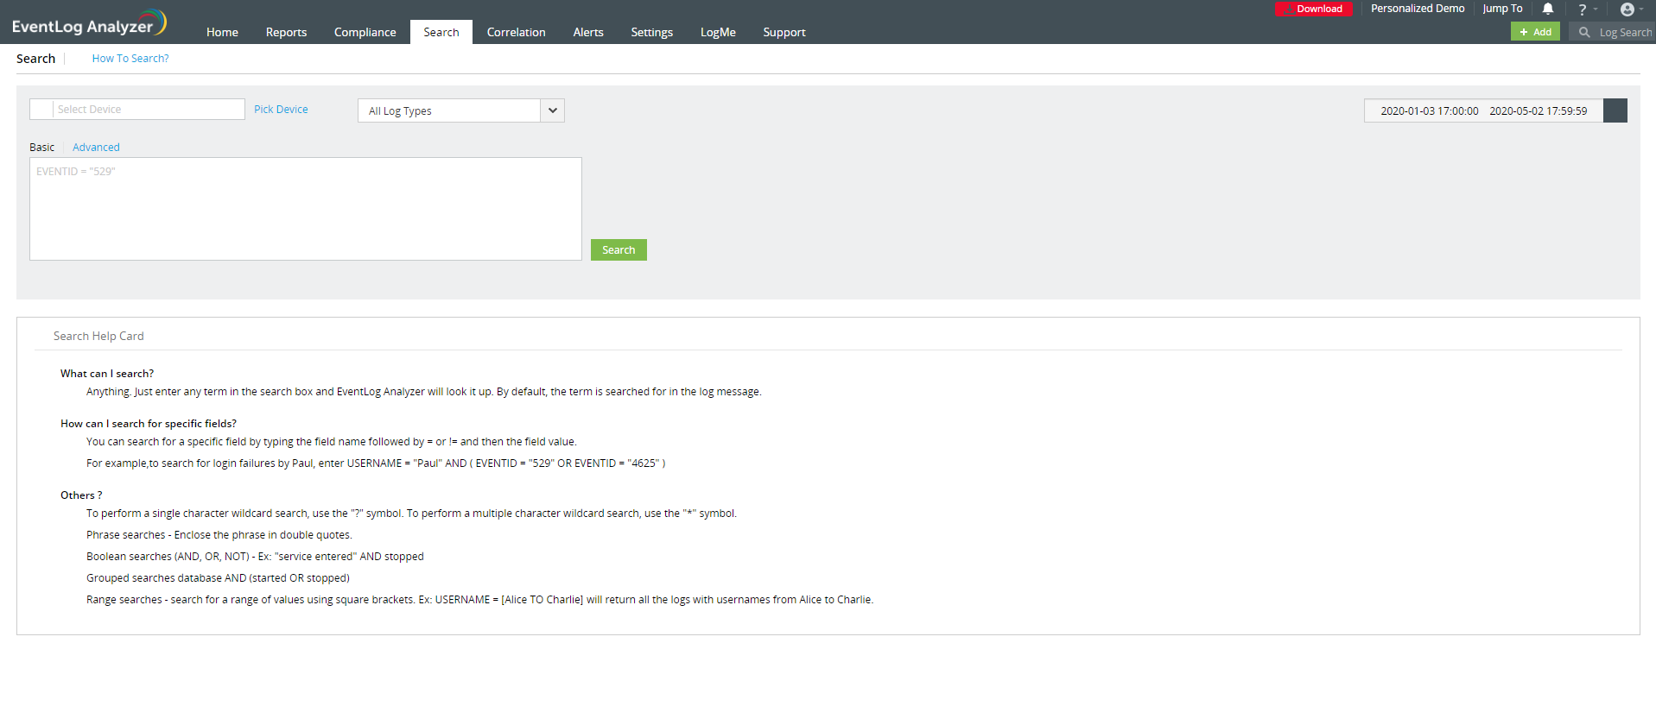Open the Alerts tab
The width and height of the screenshot is (1656, 725).
pos(588,32)
